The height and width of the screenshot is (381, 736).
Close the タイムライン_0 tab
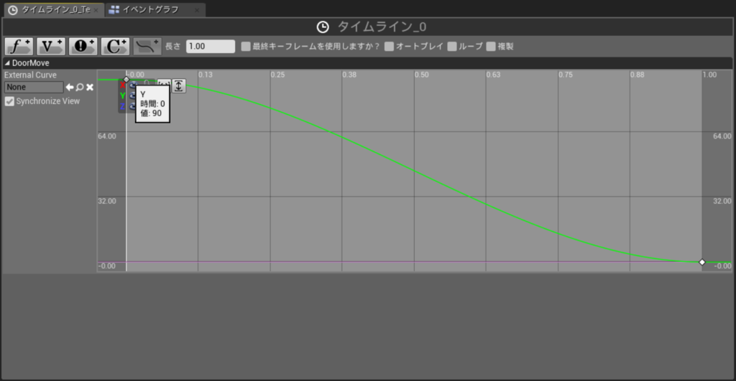tap(96, 10)
